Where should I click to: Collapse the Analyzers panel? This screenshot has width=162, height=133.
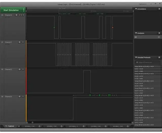point(136,33)
